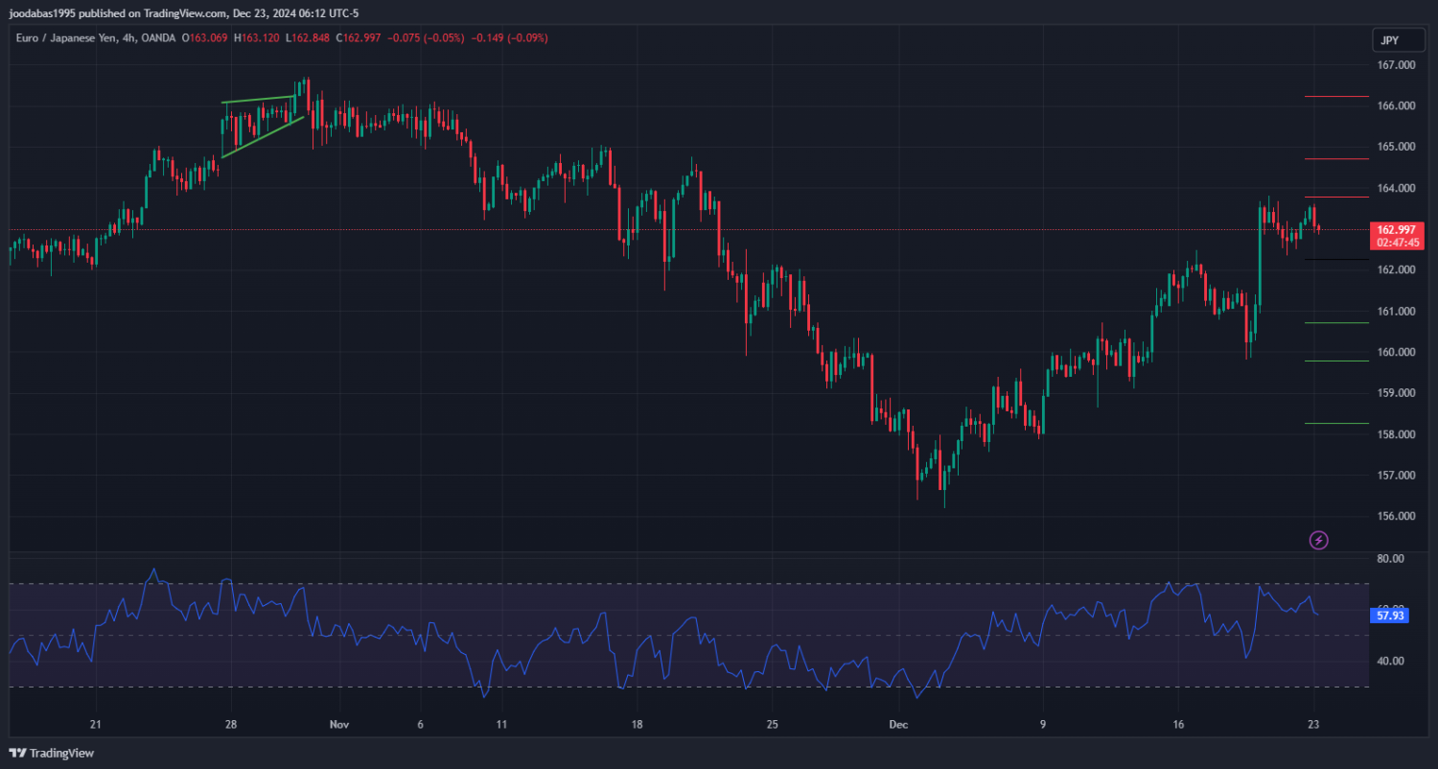This screenshot has width=1438, height=769.
Task: Select the red horizontal line above 166.000
Action: pyautogui.click(x=1336, y=97)
